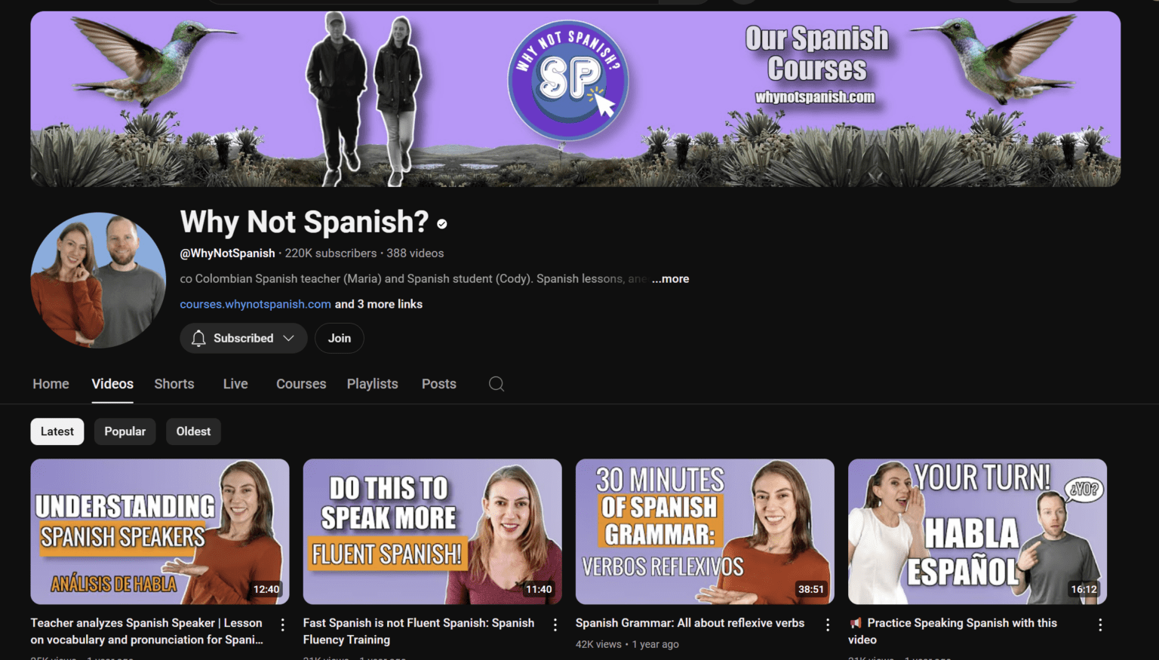This screenshot has height=660, width=1159.
Task: Sort videos by Oldest
Action: [193, 431]
